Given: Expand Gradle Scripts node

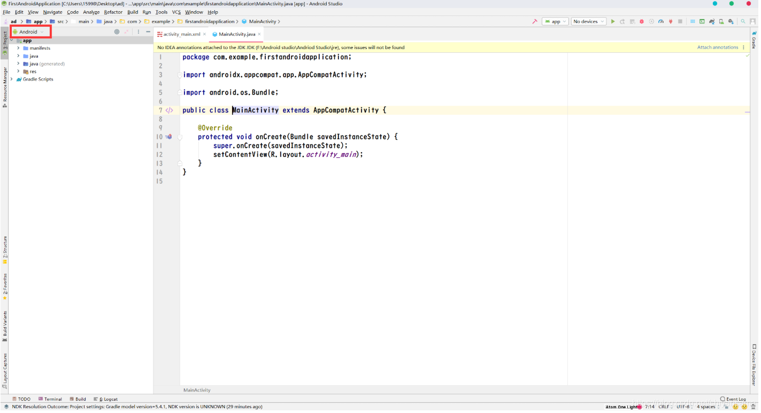Looking at the screenshot, I should 12,79.
